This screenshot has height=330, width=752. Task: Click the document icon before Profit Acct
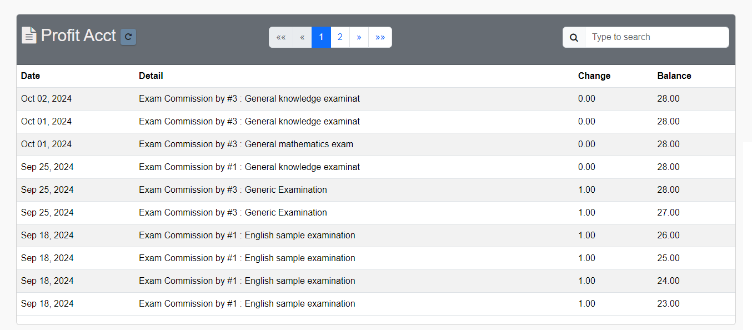29,35
